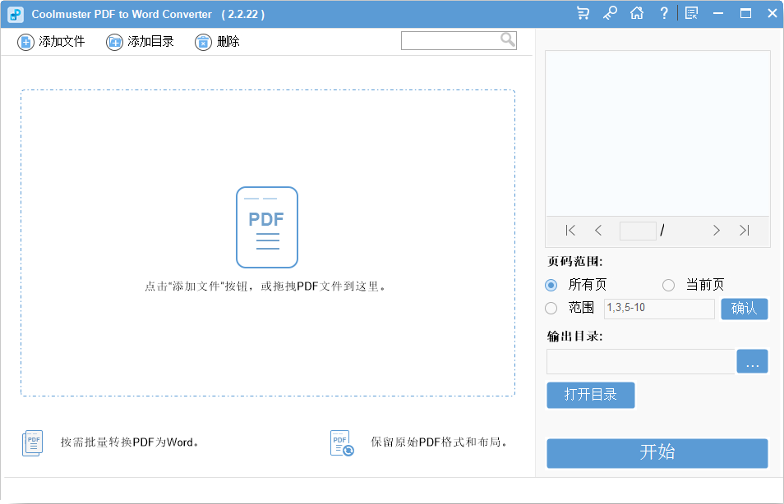This screenshot has width=784, height=504.
Task: Click the 确认 (Confirm) button
Action: pos(744,309)
